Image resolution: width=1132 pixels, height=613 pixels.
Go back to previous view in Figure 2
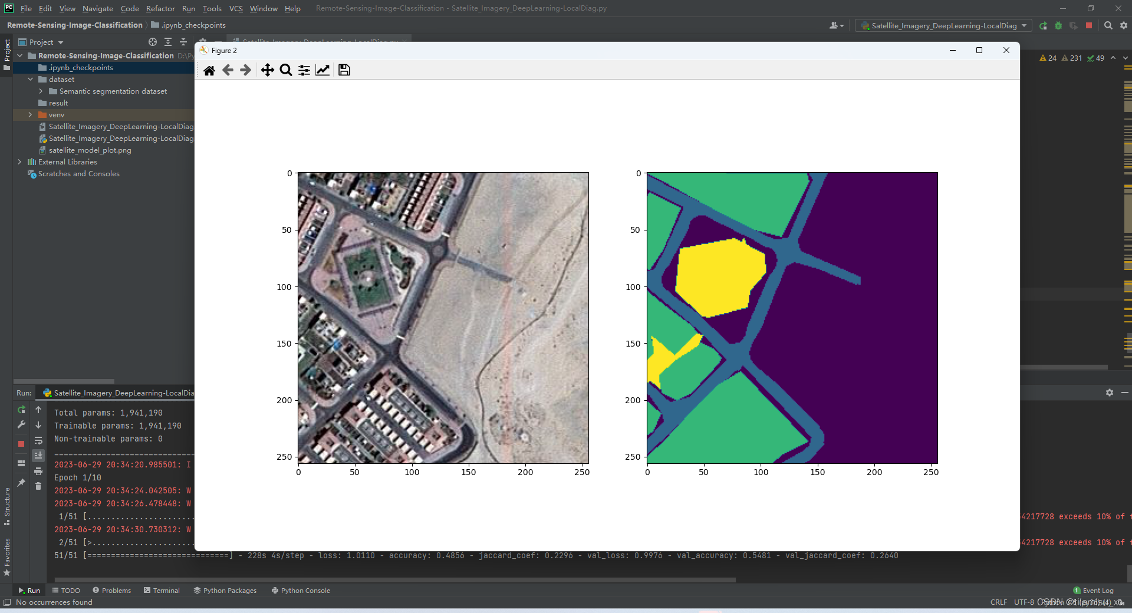228,70
